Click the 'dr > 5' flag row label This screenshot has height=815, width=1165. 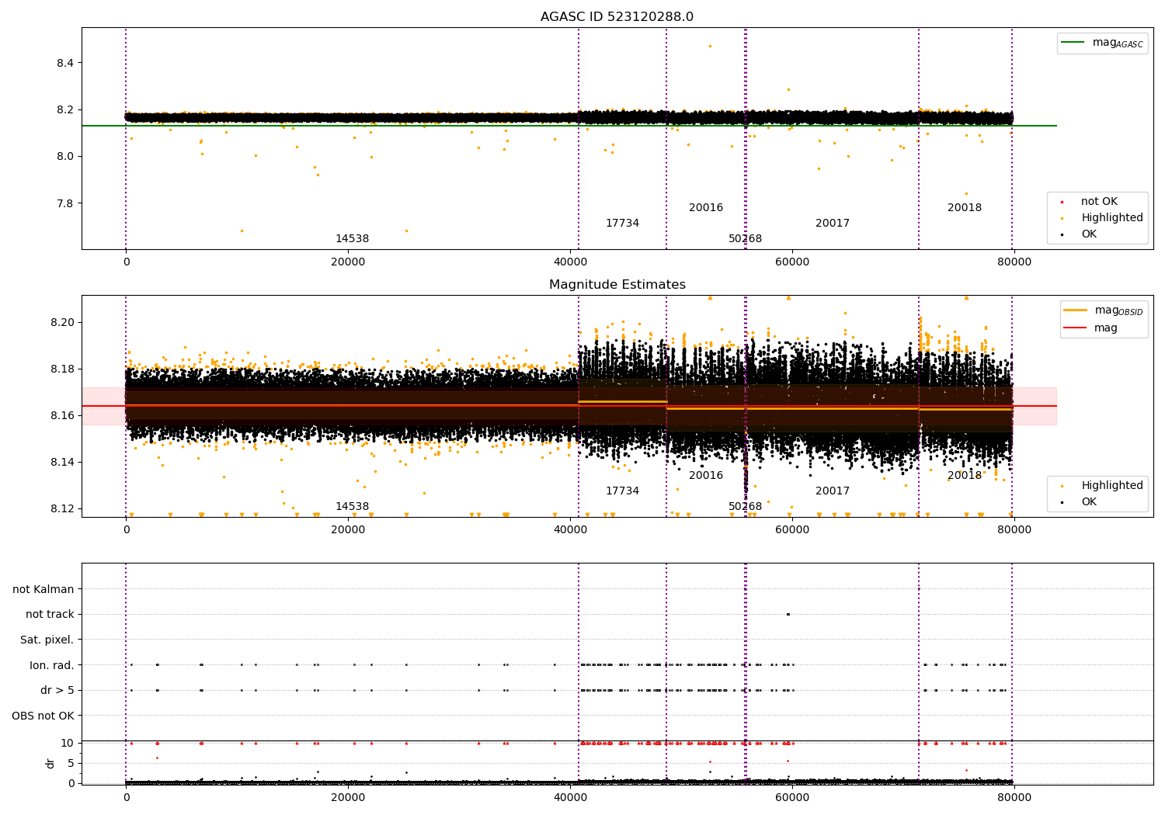(x=57, y=690)
